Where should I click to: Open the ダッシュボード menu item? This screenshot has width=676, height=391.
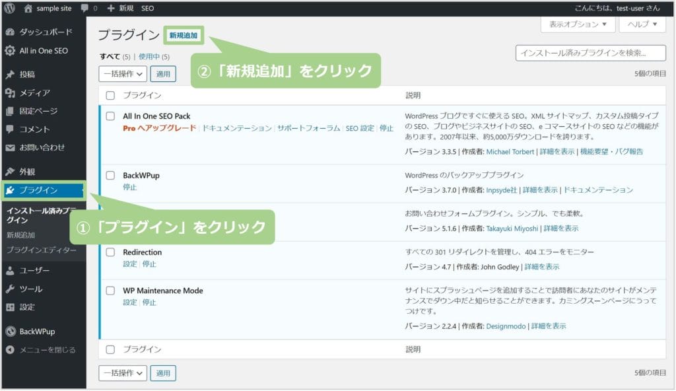tap(46, 32)
